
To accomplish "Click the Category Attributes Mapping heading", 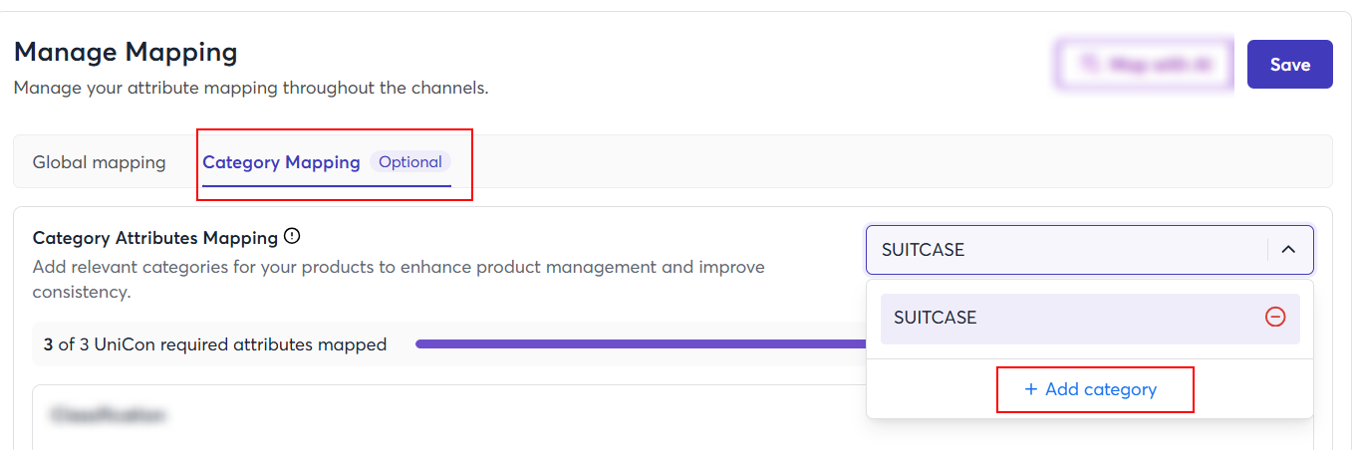I will (x=154, y=238).
